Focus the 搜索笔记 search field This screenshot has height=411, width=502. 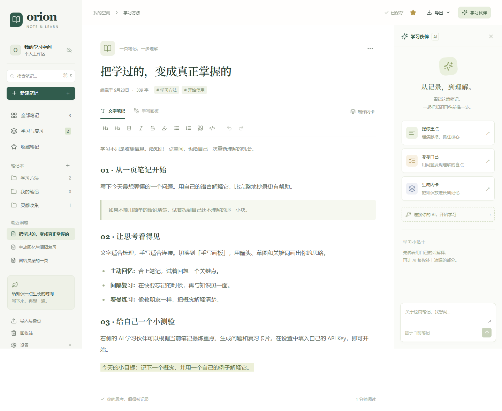tap(41, 76)
